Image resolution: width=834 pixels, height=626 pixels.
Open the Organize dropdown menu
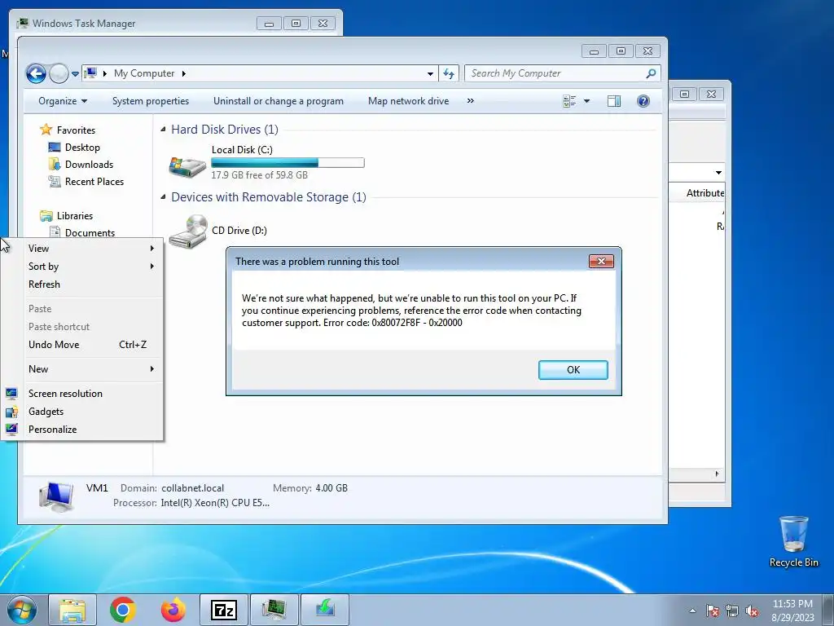62,101
